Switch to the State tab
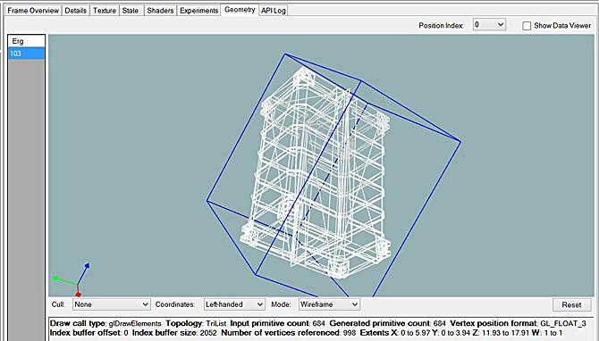 click(x=131, y=11)
